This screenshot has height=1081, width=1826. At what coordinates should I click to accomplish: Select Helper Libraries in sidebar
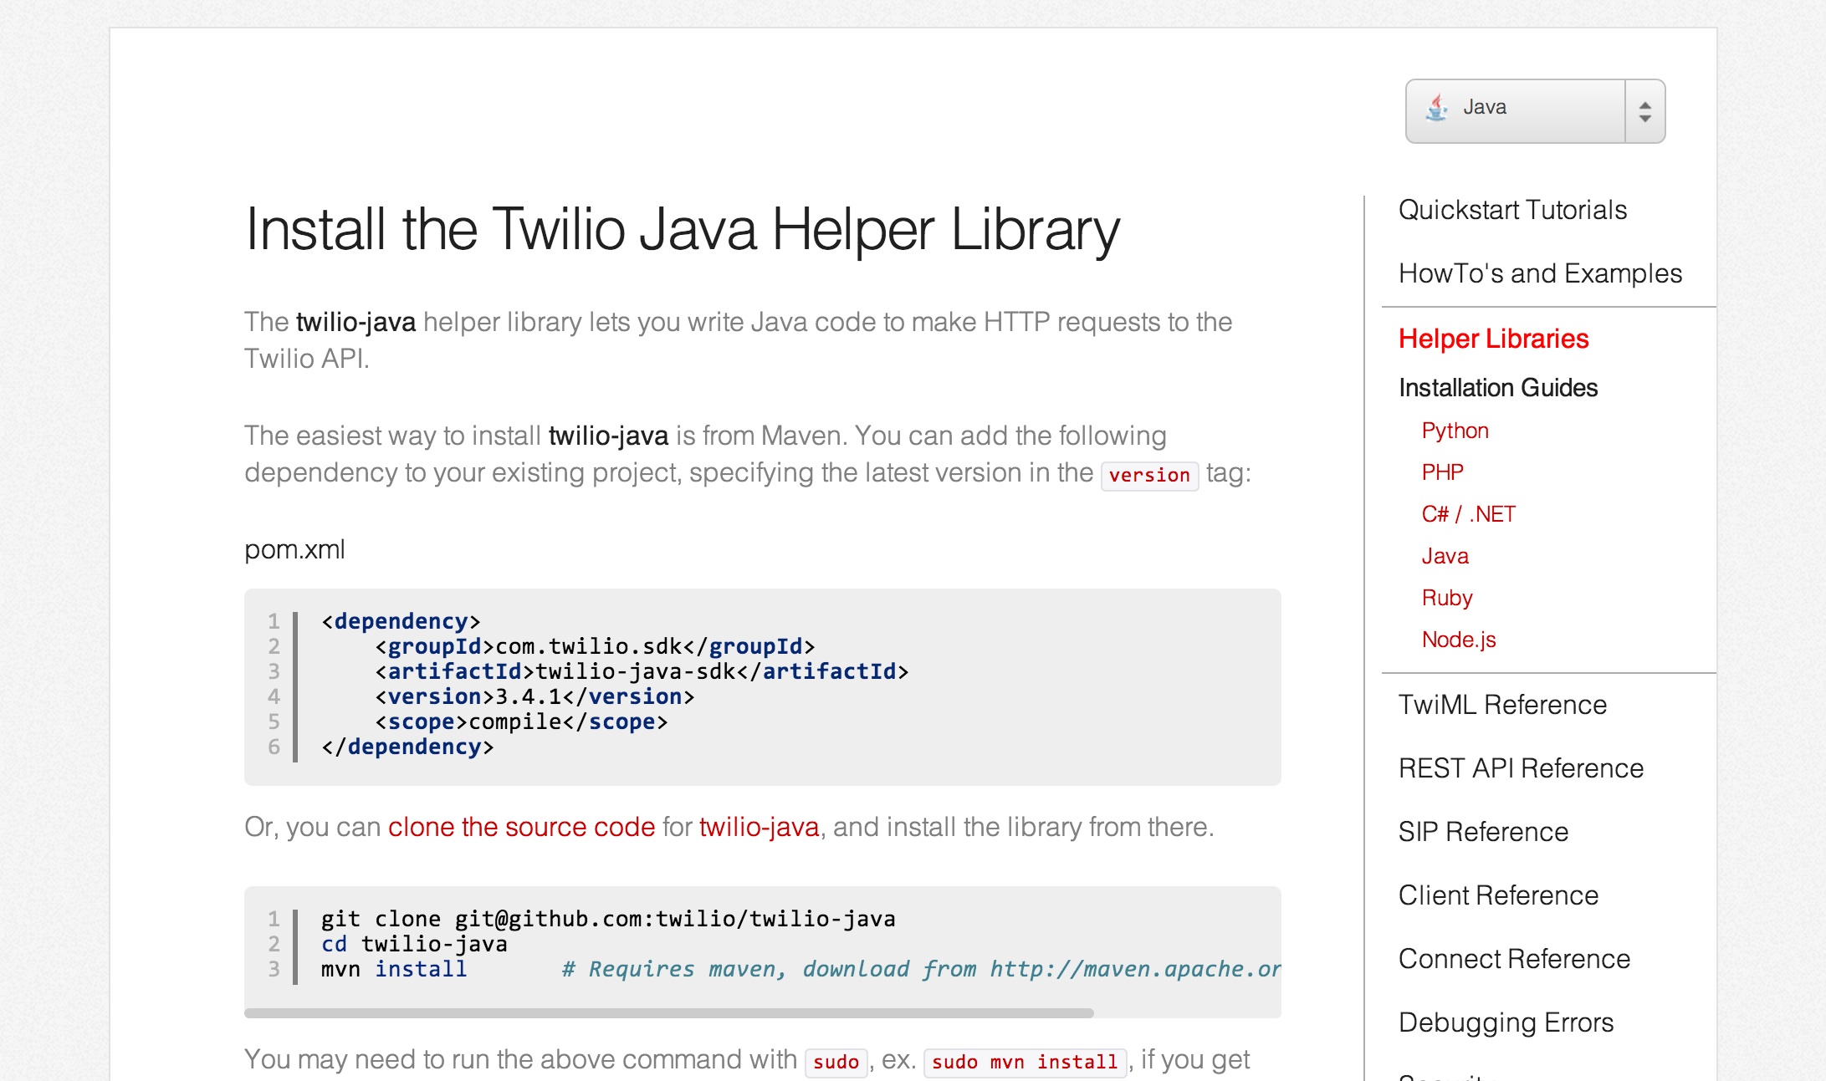(1493, 339)
